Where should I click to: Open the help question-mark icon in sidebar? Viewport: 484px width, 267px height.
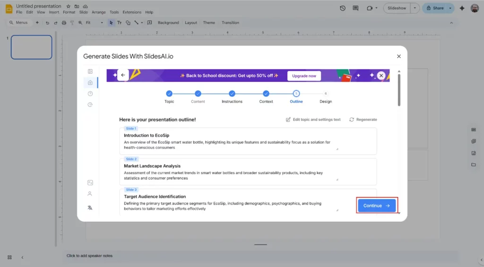click(90, 94)
